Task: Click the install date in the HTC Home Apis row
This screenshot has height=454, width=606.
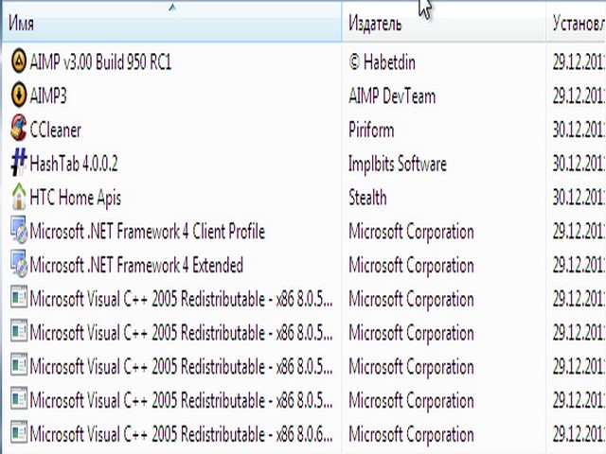Action: 579,198
